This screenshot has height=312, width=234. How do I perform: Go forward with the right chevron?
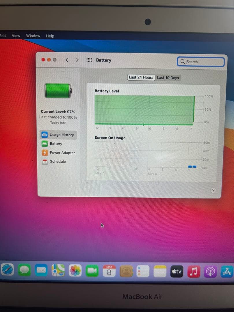point(77,60)
